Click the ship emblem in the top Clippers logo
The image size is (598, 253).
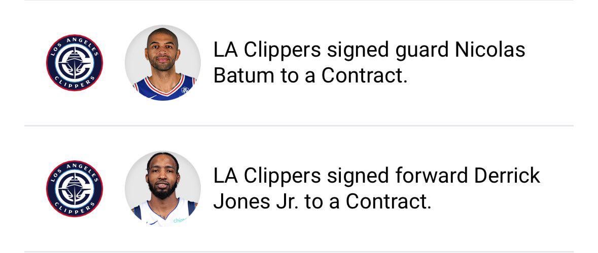click(75, 63)
